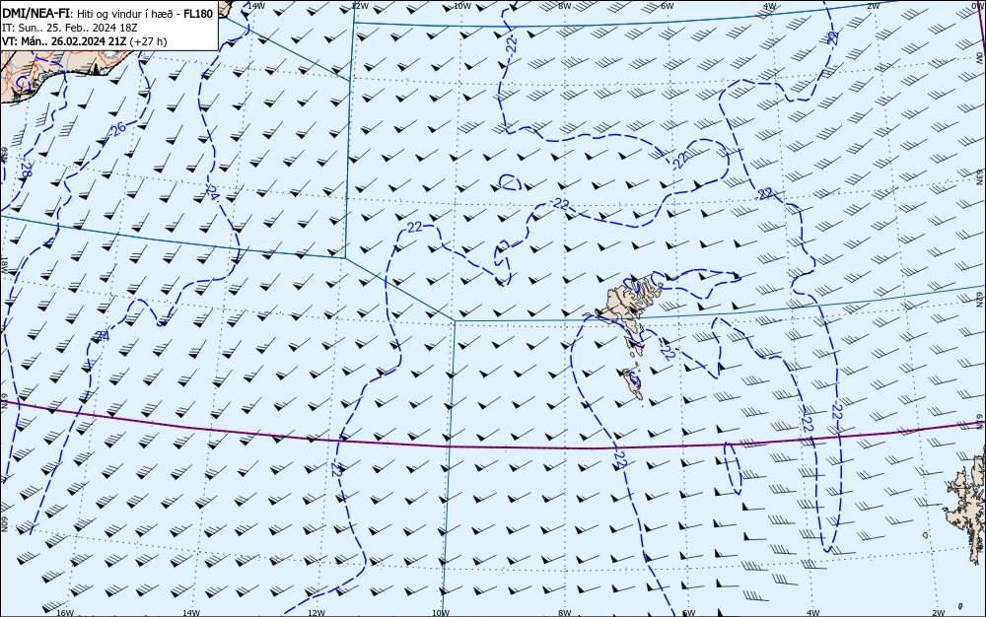Click 6W longitude label on bottom edge

[689, 613]
